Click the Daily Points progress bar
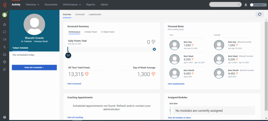This screenshot has width=268, height=121. (x=112, y=49)
